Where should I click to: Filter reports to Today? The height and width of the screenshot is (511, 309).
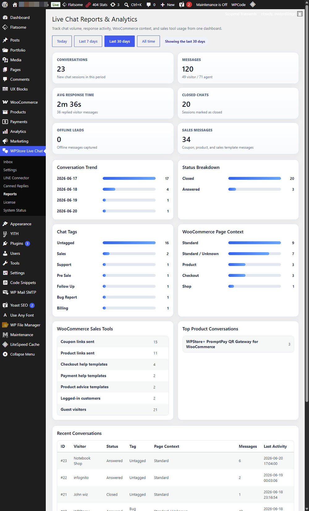pos(62,41)
